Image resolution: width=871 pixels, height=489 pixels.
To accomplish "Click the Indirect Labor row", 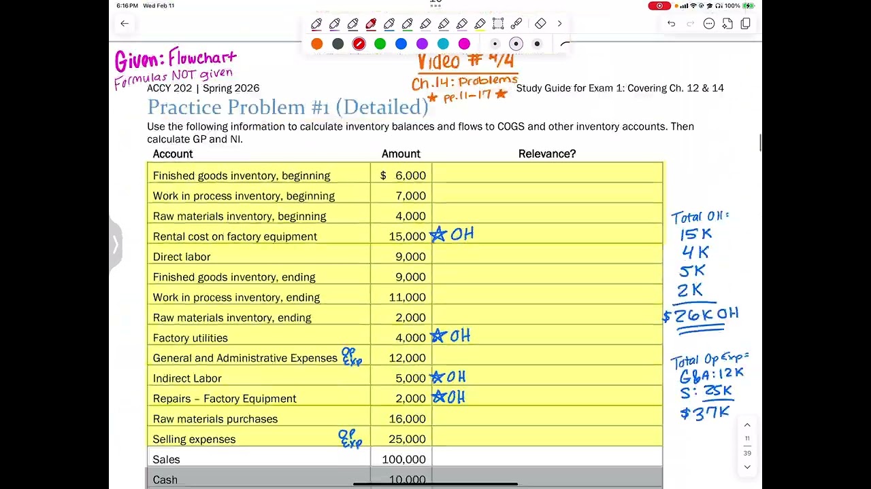I will (x=405, y=378).
